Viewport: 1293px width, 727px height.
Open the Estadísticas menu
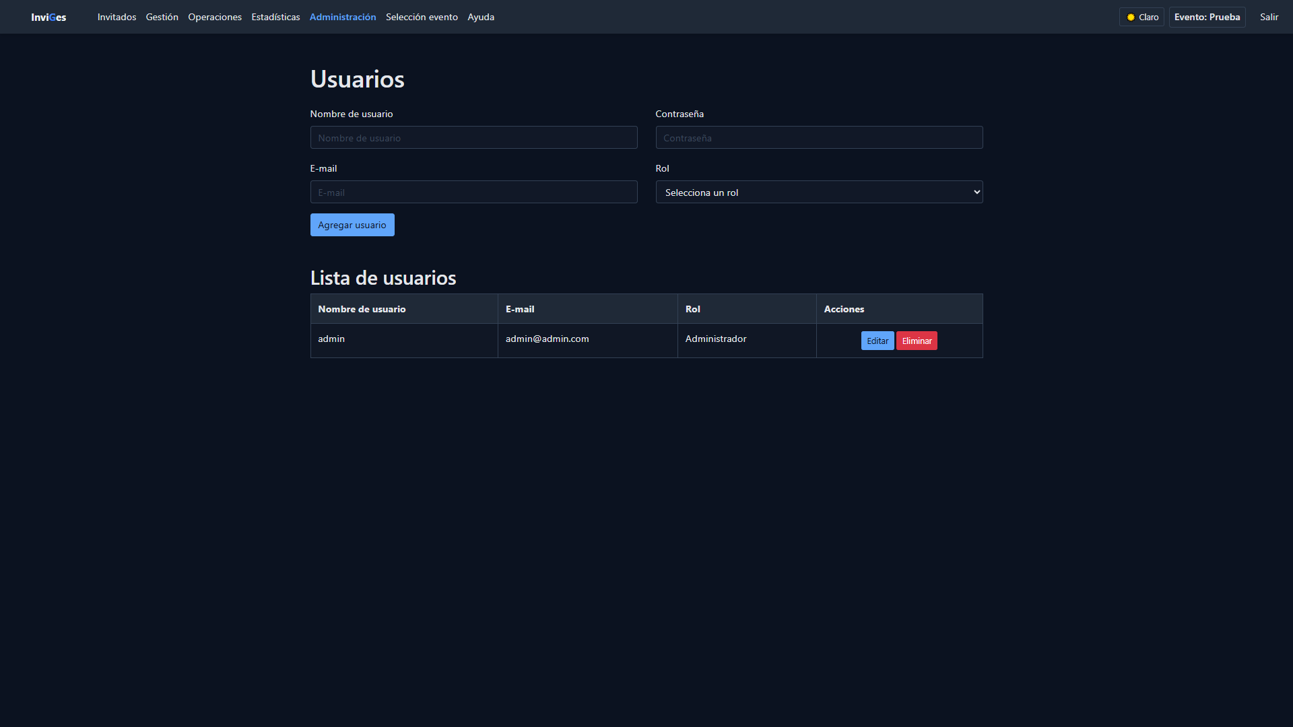click(x=275, y=17)
